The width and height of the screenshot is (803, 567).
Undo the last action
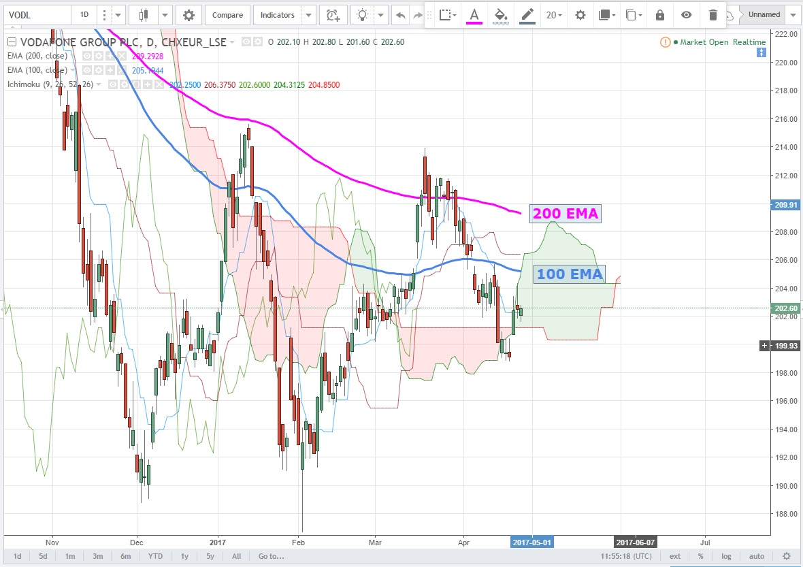point(400,16)
